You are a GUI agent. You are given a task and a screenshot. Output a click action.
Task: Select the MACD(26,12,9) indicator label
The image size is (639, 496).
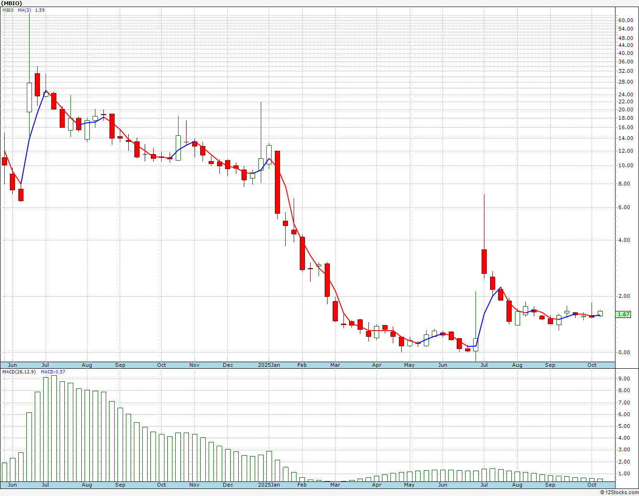pyautogui.click(x=18, y=372)
